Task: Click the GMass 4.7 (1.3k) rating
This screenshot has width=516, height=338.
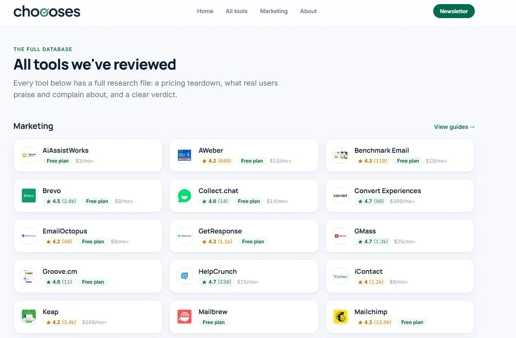Action: click(374, 242)
